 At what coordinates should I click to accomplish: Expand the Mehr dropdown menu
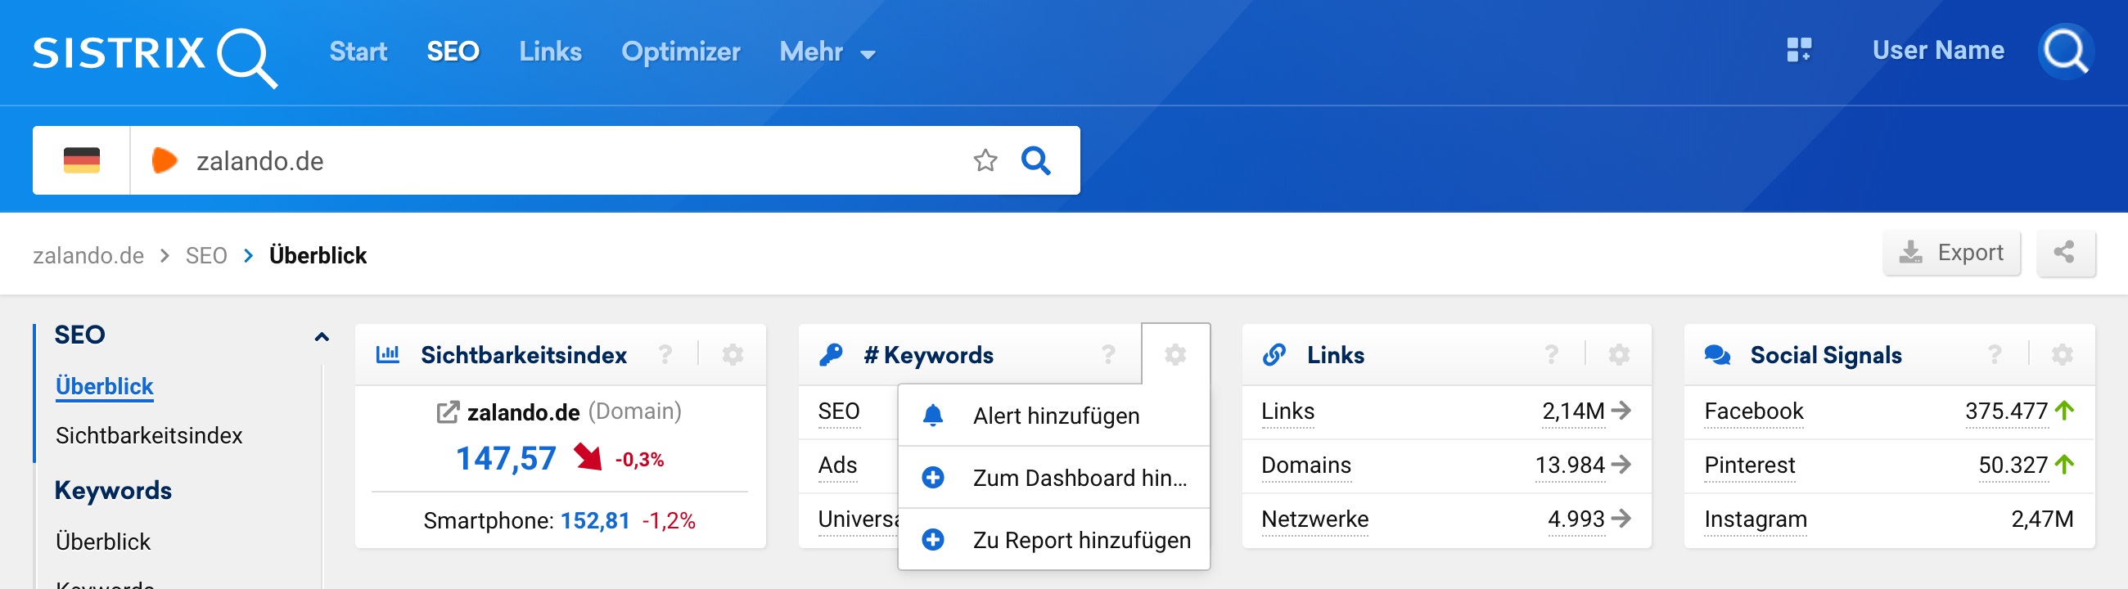coord(827,52)
